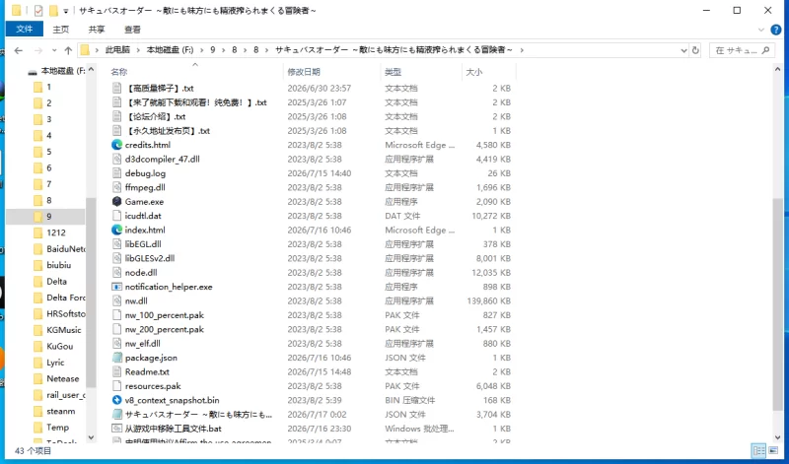Select the ffmpeg.dll file icon
Screen dimensions: 789x464
(x=116, y=187)
